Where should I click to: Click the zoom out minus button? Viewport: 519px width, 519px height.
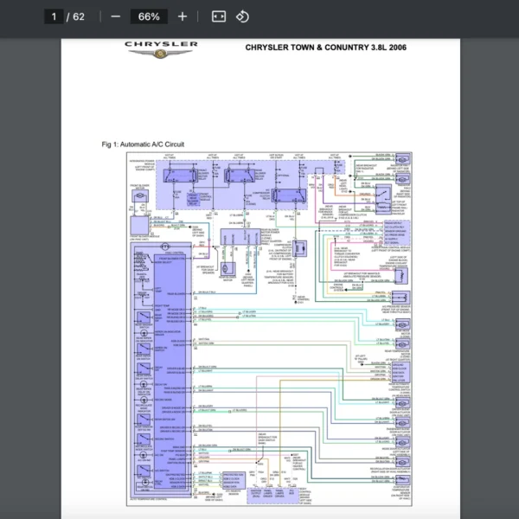click(116, 16)
